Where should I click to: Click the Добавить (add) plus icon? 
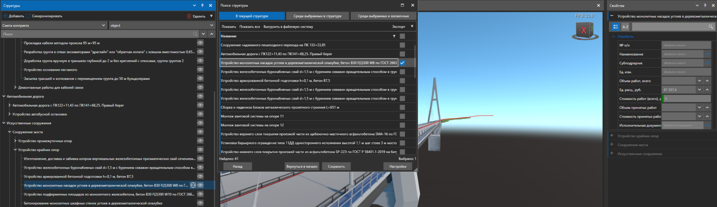(6, 16)
